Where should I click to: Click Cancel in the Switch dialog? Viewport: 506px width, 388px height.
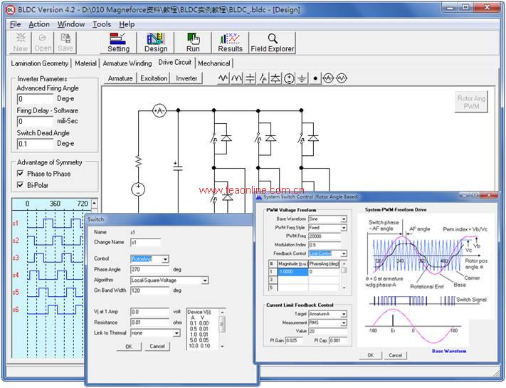(157, 346)
